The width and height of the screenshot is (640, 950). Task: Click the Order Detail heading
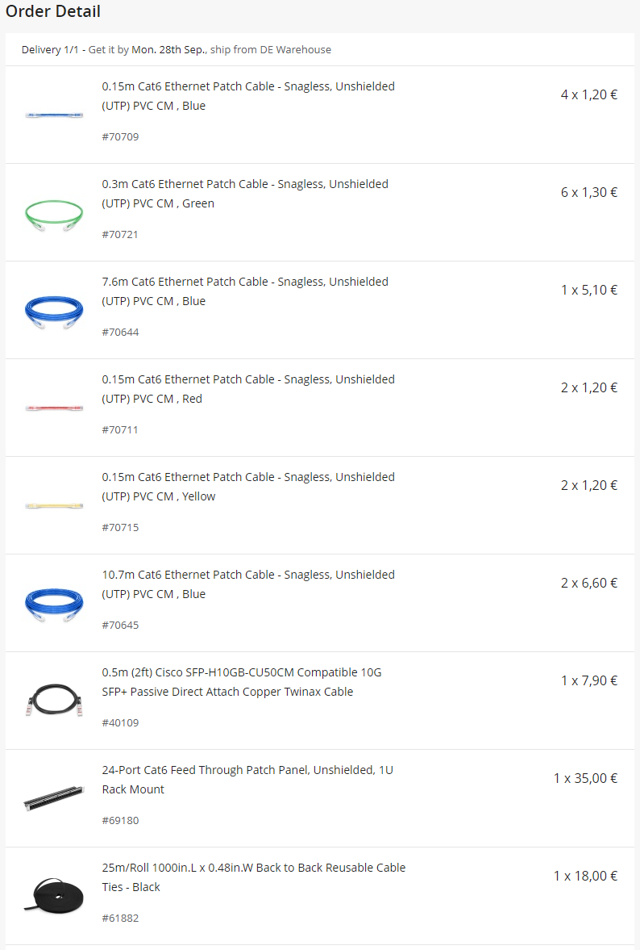(53, 12)
